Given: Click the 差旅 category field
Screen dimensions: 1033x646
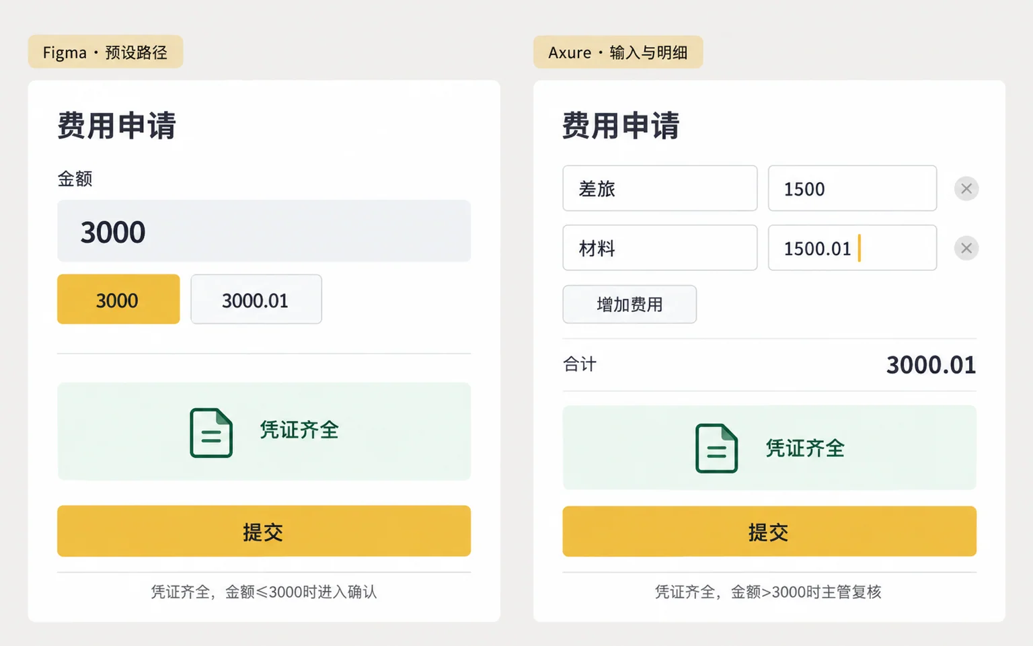Looking at the screenshot, I should click(660, 188).
